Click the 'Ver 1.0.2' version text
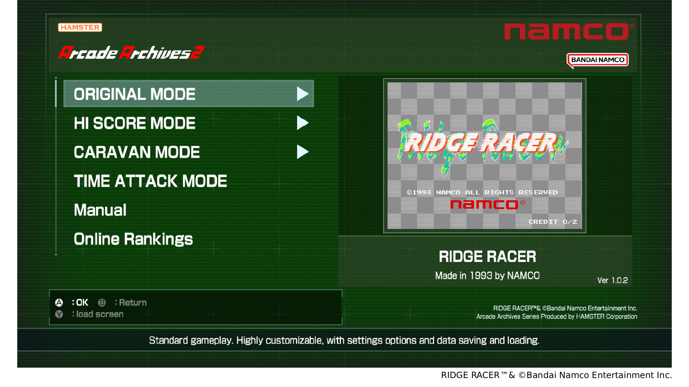The height and width of the screenshot is (387, 689). click(613, 280)
